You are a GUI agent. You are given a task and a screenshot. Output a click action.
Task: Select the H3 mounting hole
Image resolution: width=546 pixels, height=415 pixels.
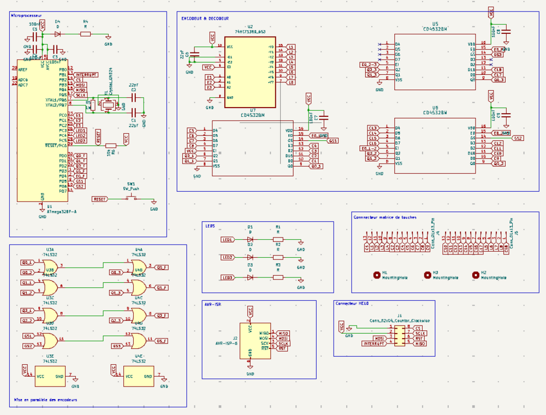click(x=428, y=275)
